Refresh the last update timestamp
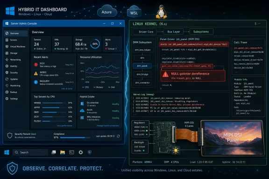The width and height of the screenshot is (269, 179). pos(118,136)
